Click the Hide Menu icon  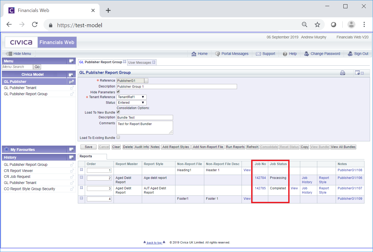coord(9,54)
